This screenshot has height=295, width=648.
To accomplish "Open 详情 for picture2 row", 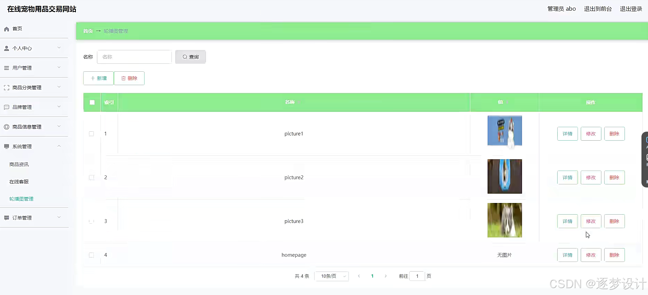I will click(568, 177).
